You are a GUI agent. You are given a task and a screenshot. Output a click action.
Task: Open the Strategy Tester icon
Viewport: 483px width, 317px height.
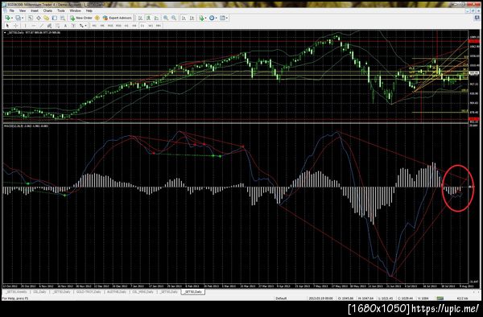(63, 18)
